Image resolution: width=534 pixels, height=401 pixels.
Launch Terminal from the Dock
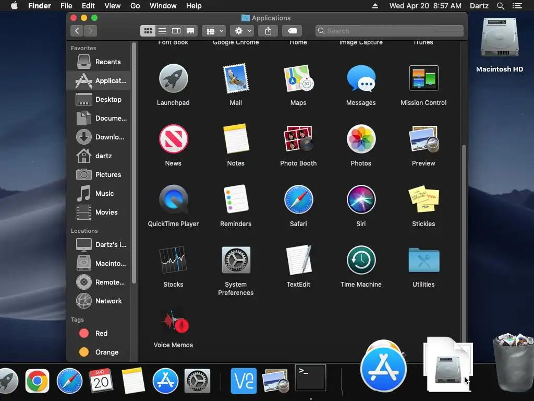pyautogui.click(x=310, y=378)
